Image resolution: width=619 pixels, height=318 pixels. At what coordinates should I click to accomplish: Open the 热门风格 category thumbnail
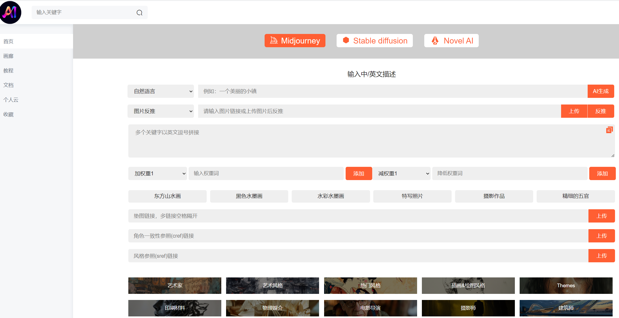coord(371,286)
